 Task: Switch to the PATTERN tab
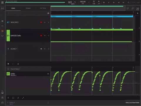pyautogui.click(x=43, y=8)
